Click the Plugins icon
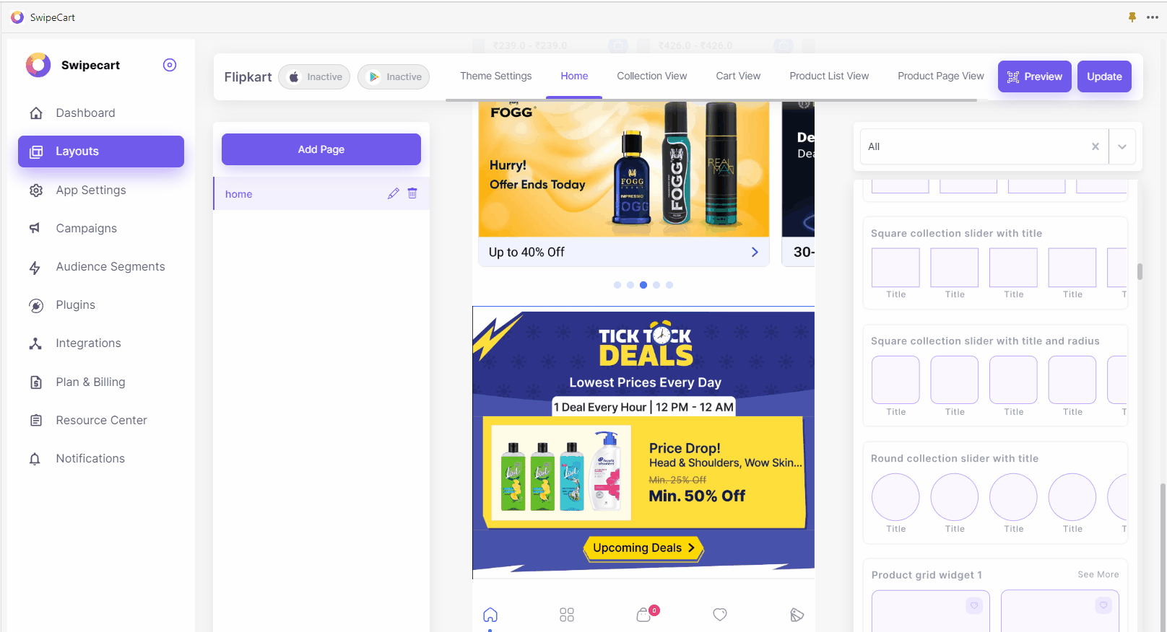Screen dimensions: 1167x632 coord(36,306)
